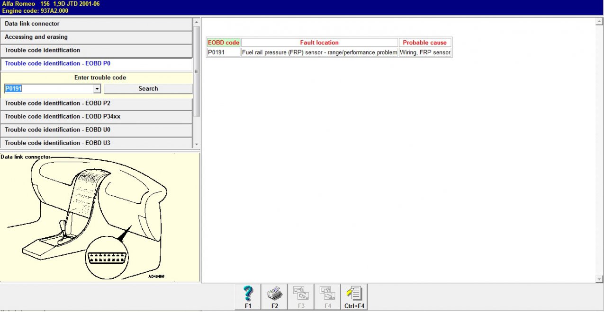Expand Trouble code identification - EOBD P2
Viewport: 604px width, 312px height.
click(96, 103)
